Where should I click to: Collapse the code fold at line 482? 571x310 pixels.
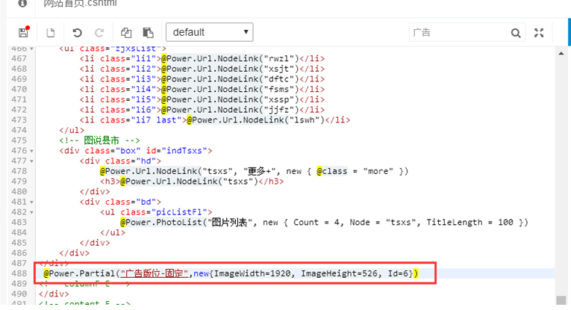31,212
